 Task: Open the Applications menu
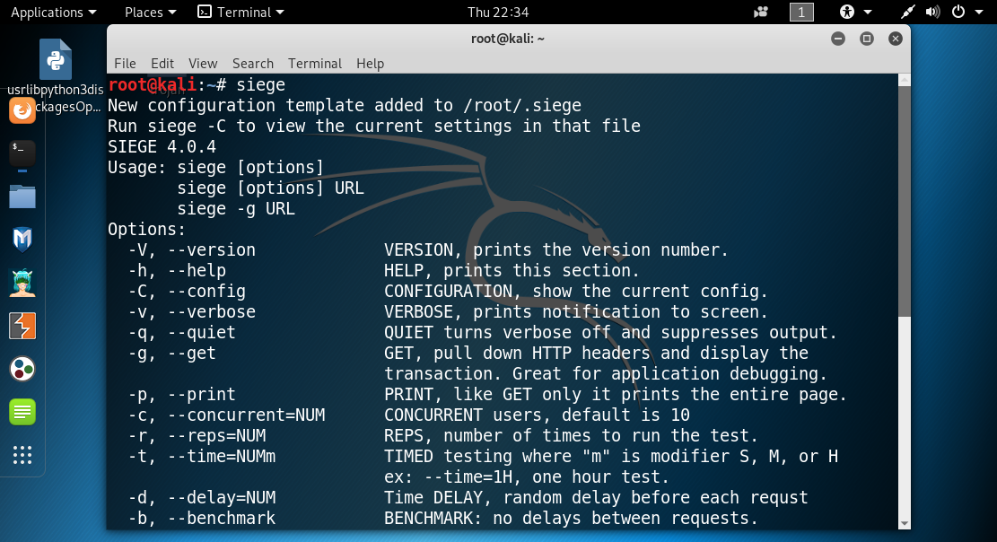click(54, 12)
